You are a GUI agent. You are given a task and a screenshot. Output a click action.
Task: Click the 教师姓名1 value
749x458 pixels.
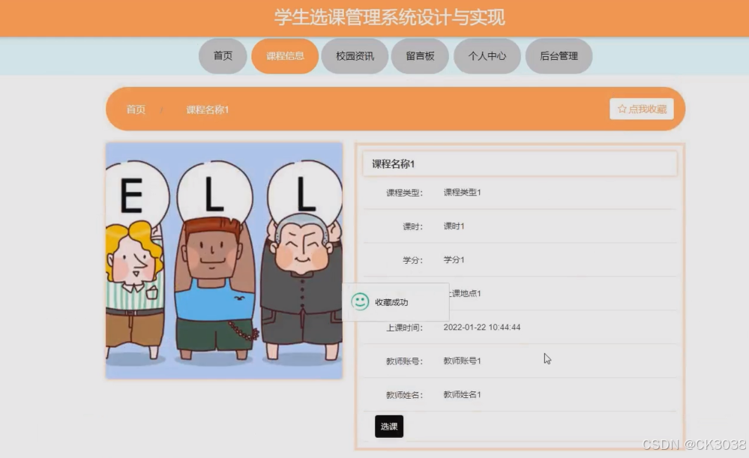coord(462,394)
